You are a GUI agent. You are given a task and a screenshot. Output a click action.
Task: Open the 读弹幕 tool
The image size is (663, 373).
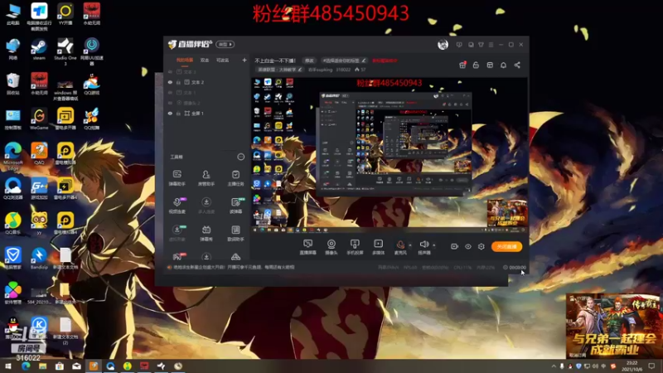pos(235,205)
